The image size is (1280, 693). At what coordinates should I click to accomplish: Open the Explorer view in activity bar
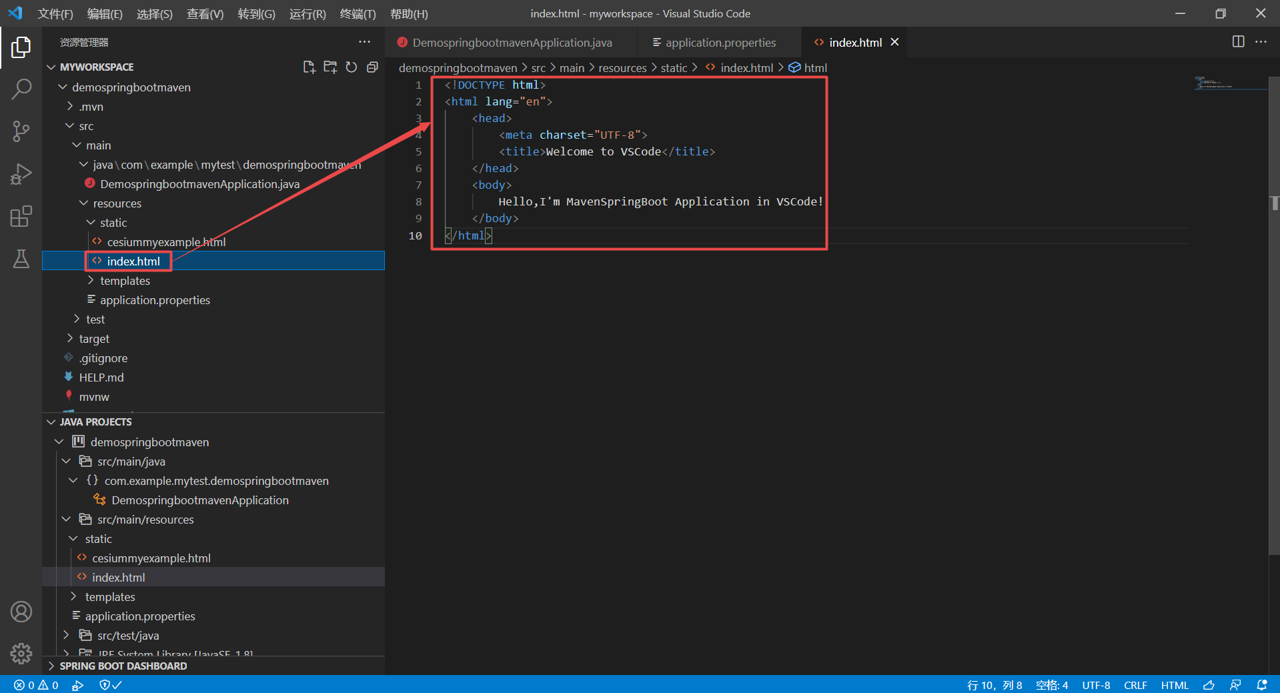coord(21,47)
